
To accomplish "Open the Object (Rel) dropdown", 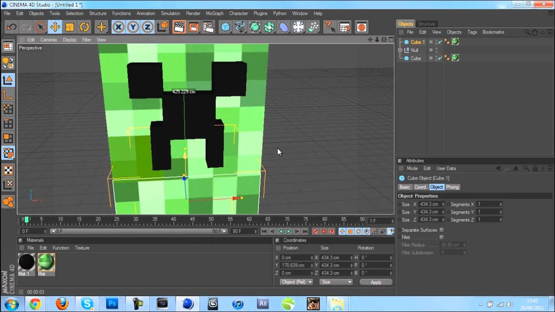I will (x=297, y=282).
